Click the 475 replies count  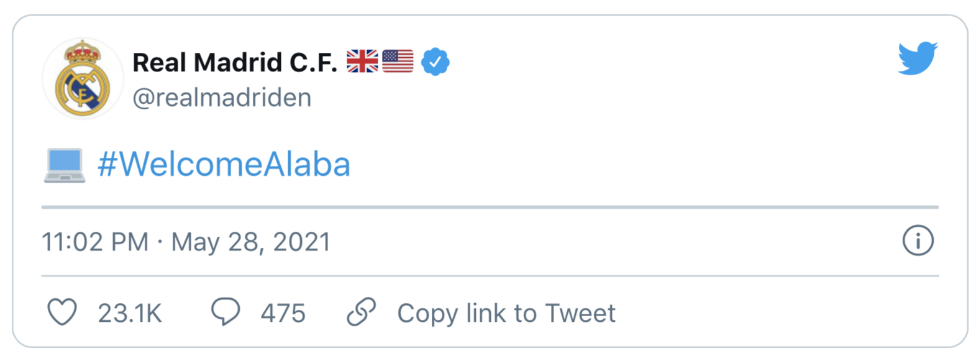(x=283, y=313)
